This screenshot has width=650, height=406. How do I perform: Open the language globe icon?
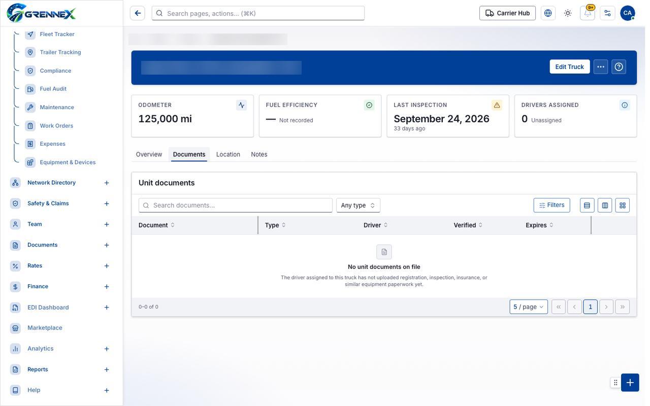pos(548,13)
